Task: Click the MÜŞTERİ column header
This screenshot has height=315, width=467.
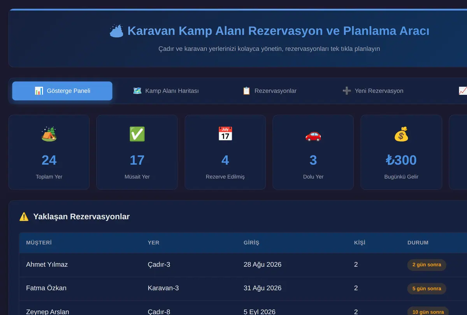Action: [x=39, y=243]
